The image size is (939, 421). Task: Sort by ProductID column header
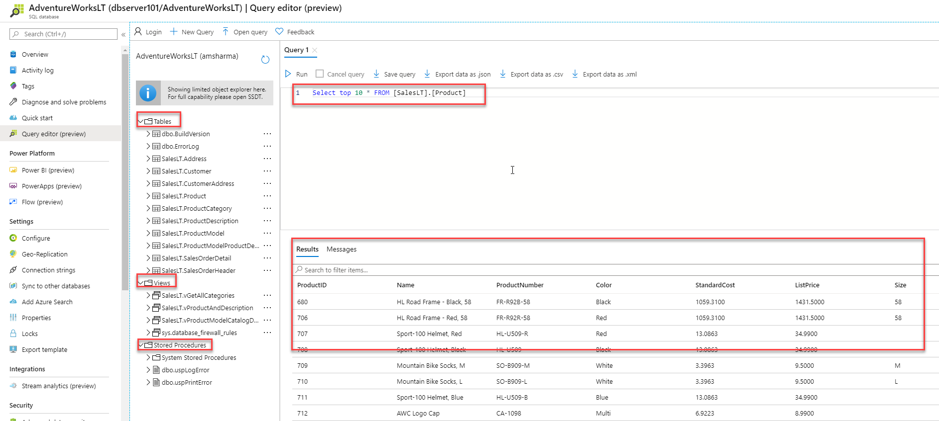312,285
